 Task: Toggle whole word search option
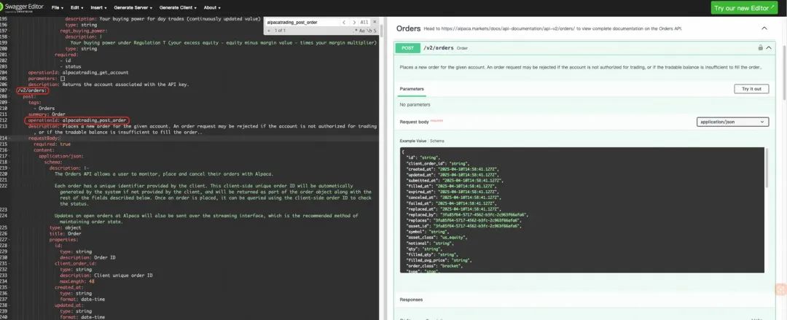click(368, 31)
